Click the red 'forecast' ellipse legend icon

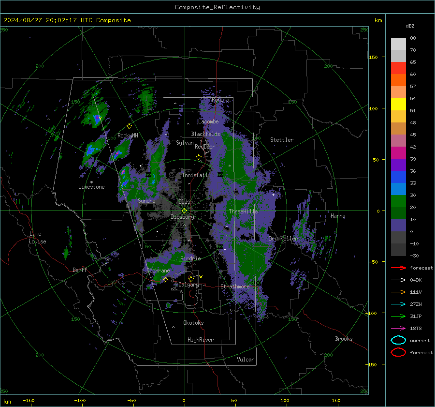coord(398,352)
